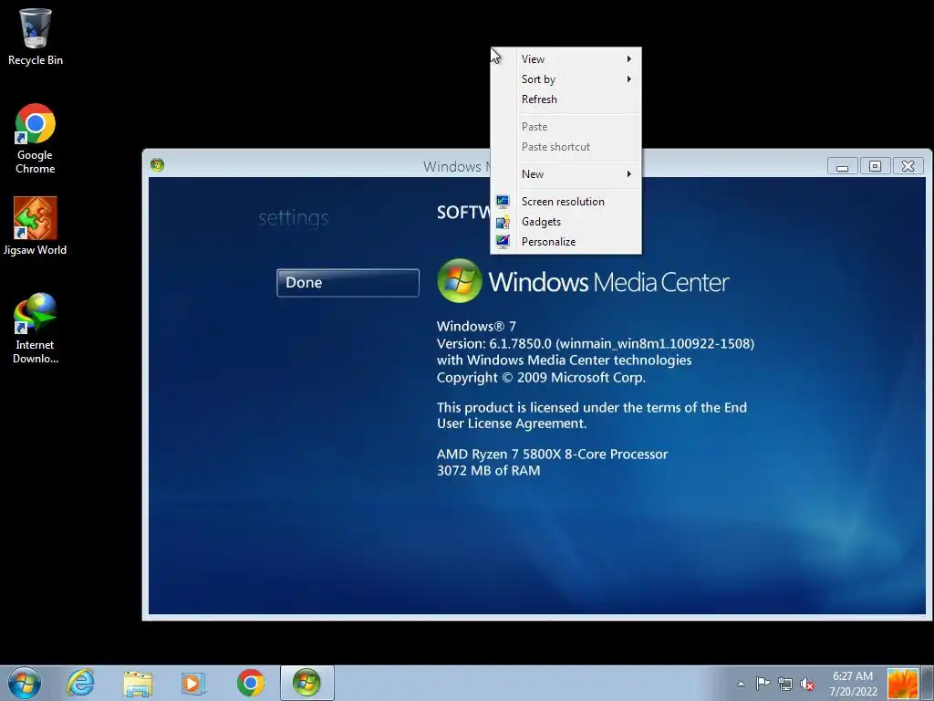The width and height of the screenshot is (934, 701).
Task: Choose Refresh from the context menu
Action: [x=566, y=99]
